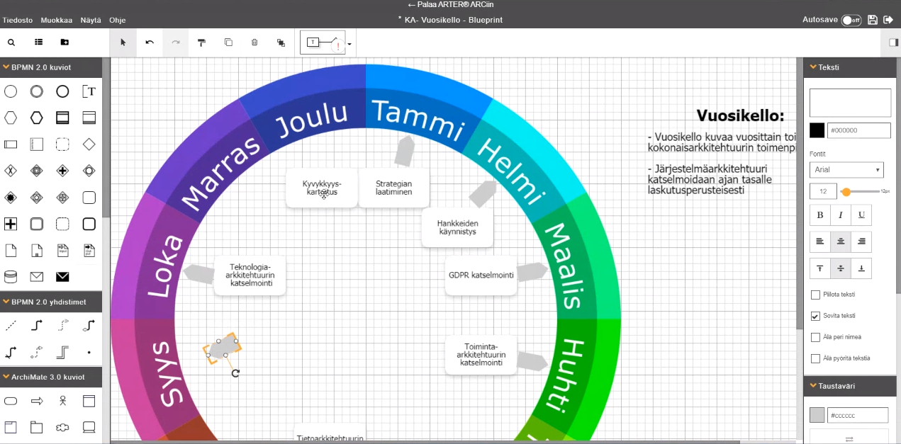Image resolution: width=901 pixels, height=444 pixels.
Task: Click the arrange layers order icon
Action: pos(281,42)
